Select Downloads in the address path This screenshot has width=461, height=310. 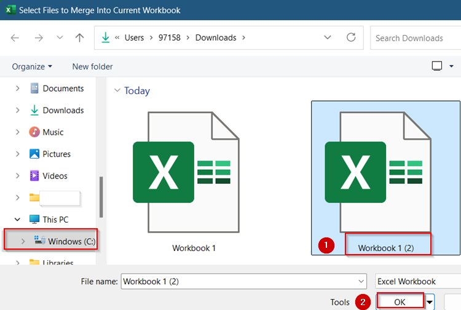216,38
